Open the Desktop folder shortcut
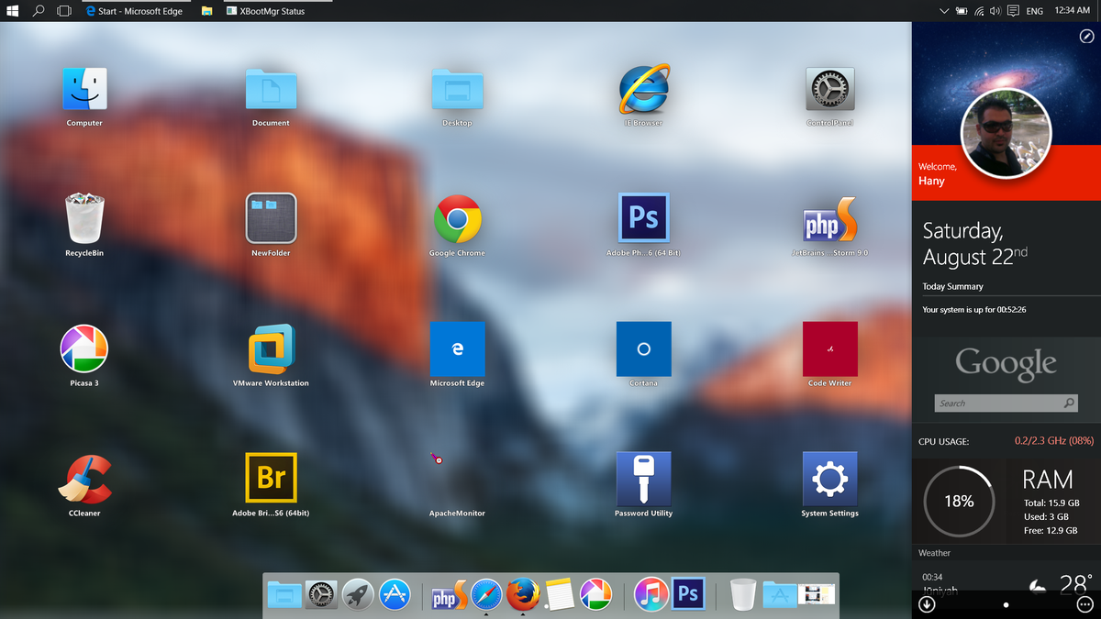This screenshot has width=1101, height=619. click(x=457, y=90)
